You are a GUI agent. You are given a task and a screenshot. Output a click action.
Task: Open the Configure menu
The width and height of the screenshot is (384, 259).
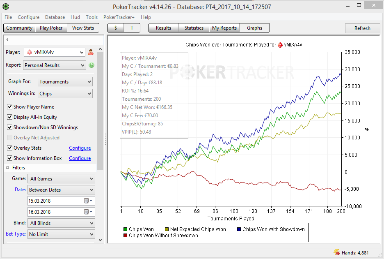[28, 17]
